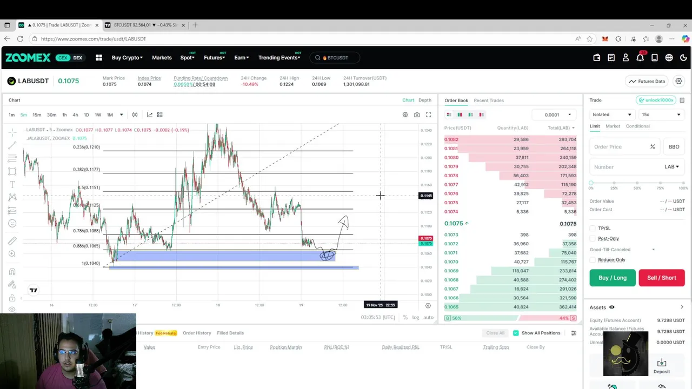Select the 15m timeframe
692x389 pixels.
37,115
